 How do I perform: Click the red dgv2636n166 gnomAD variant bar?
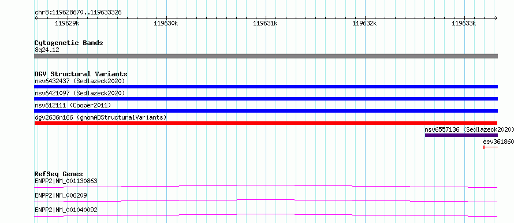pos(266,123)
